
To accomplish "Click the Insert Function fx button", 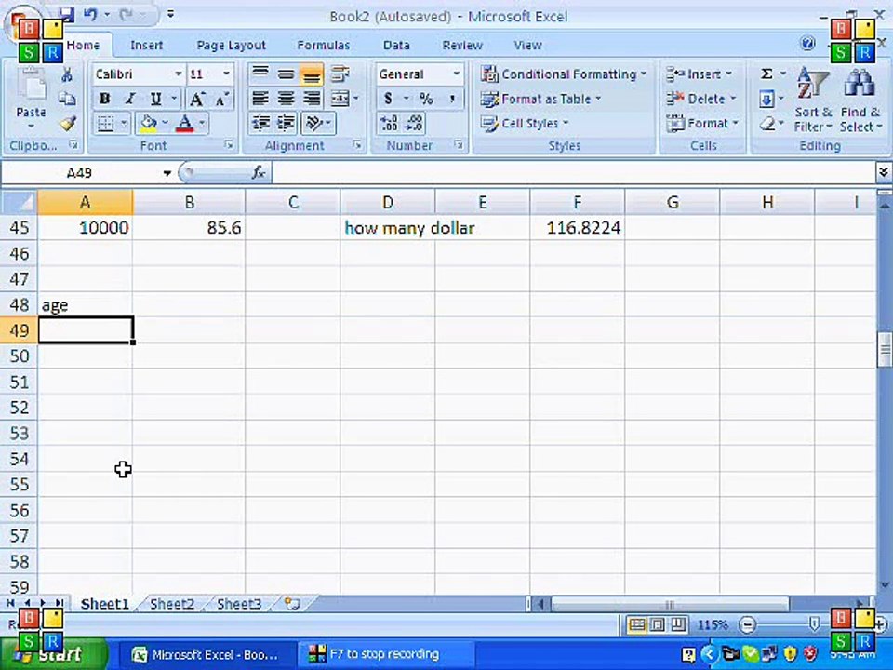I will pos(259,172).
